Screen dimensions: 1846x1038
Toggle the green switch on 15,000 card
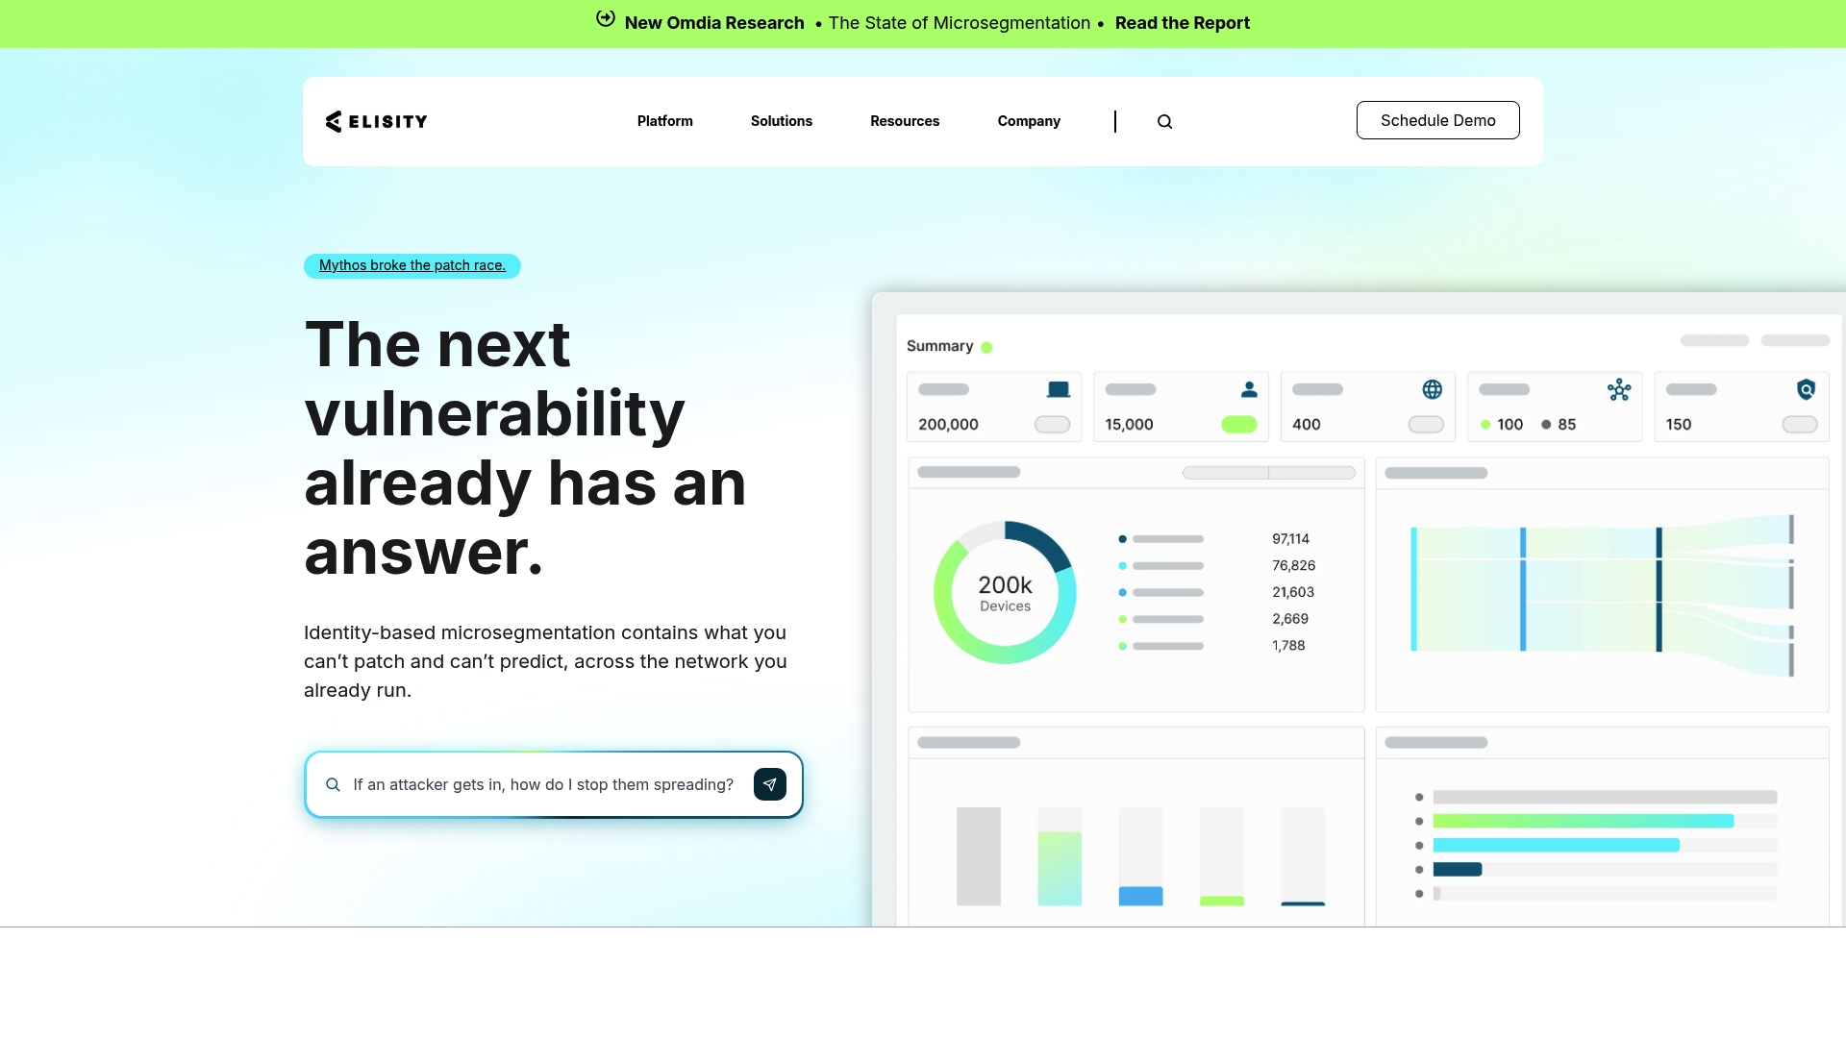pos(1238,424)
